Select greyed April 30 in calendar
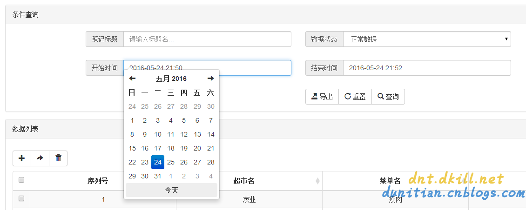The height and width of the screenshot is (210, 526). point(211,106)
